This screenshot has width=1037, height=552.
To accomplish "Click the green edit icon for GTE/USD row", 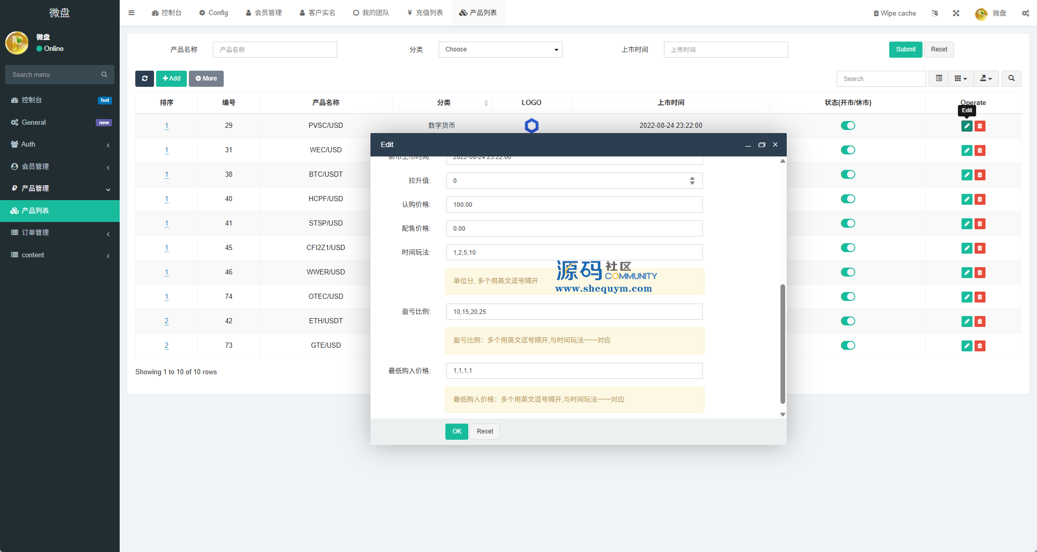I will pyautogui.click(x=967, y=346).
